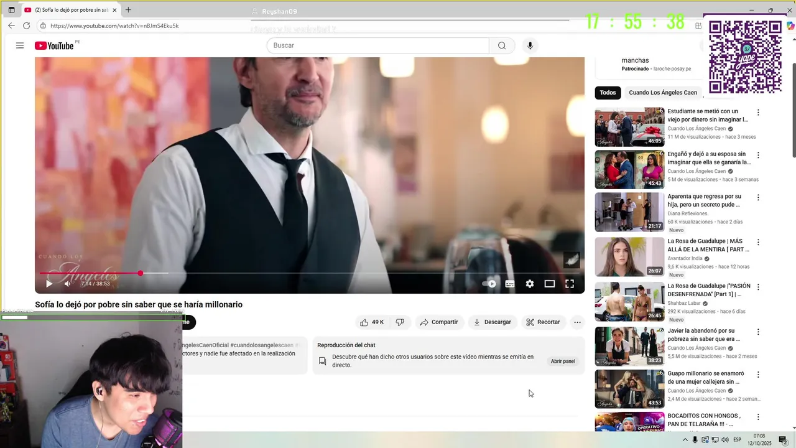This screenshot has width=796, height=448.
Task: Click the page vertical scrollbar thumb
Action: (x=793, y=110)
